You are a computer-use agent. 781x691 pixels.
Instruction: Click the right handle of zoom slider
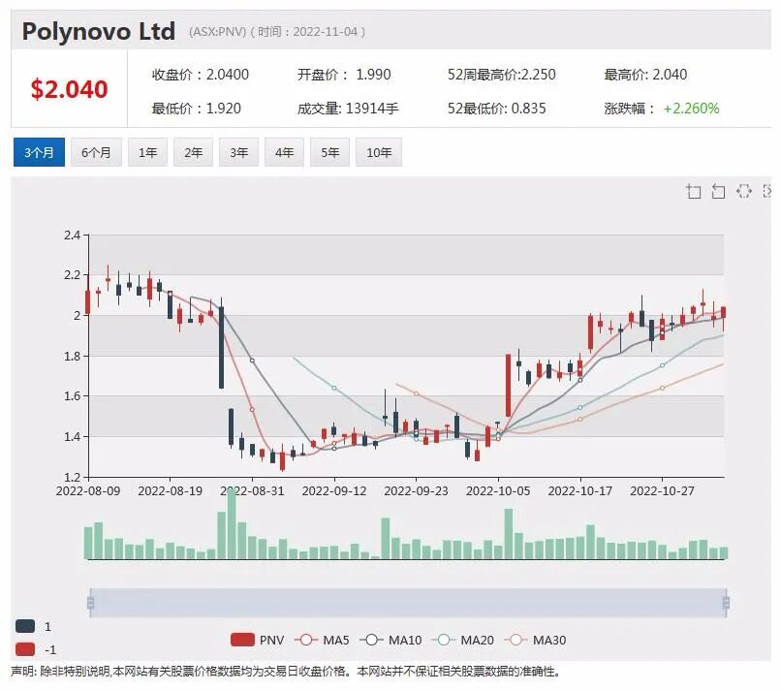pyautogui.click(x=726, y=603)
